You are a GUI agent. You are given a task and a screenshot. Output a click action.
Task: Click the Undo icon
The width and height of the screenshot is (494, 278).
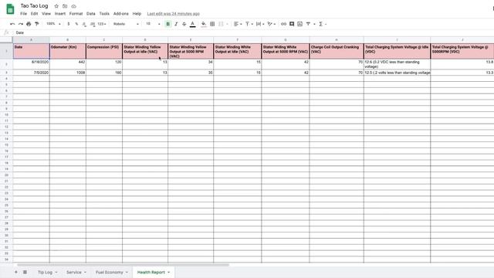click(12, 24)
